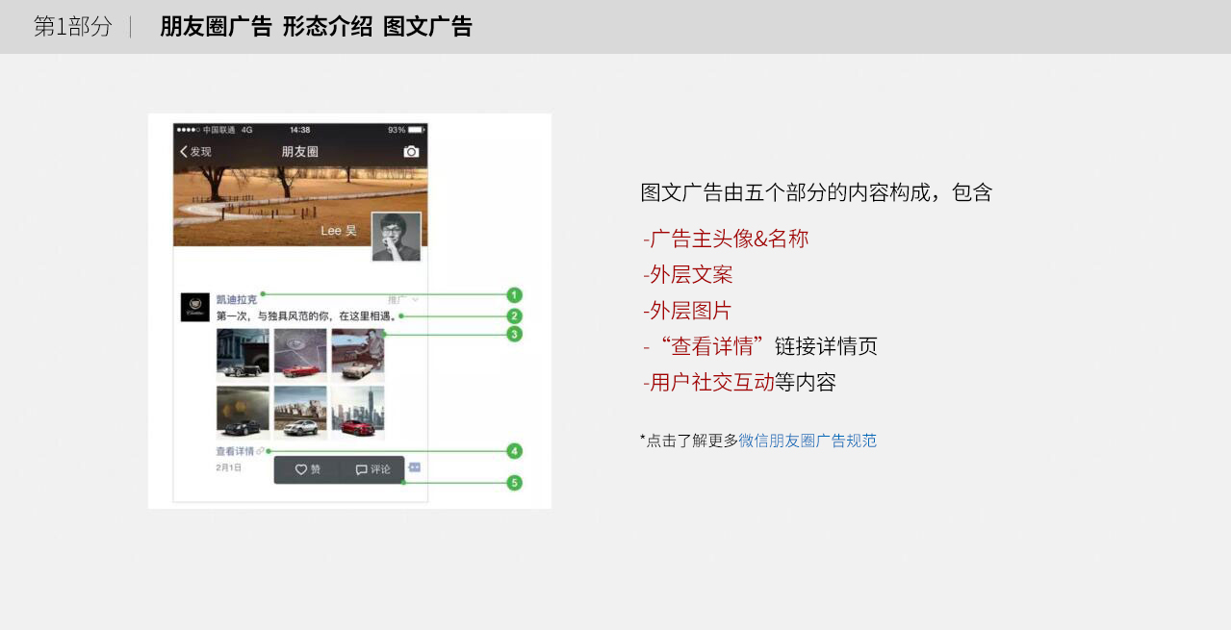Screen dimensions: 1231x630
Task: Click the red text 外层图片
Action: click(x=691, y=311)
